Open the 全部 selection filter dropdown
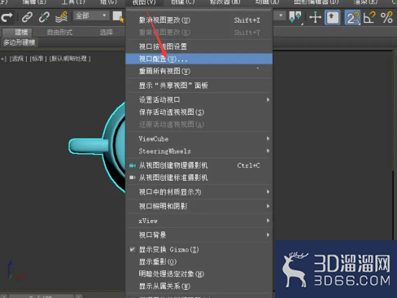Viewport: 397px width, 298px height. click(x=90, y=15)
